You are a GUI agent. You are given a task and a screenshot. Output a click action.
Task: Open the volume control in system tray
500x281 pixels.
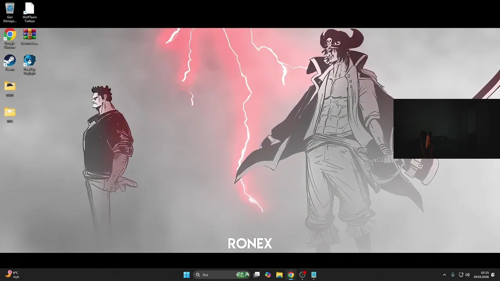pyautogui.click(x=468, y=275)
